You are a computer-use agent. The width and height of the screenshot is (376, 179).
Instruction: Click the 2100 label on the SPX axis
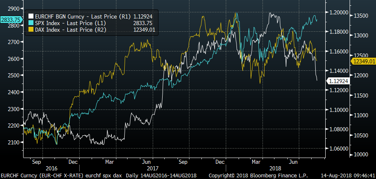(x=14, y=143)
